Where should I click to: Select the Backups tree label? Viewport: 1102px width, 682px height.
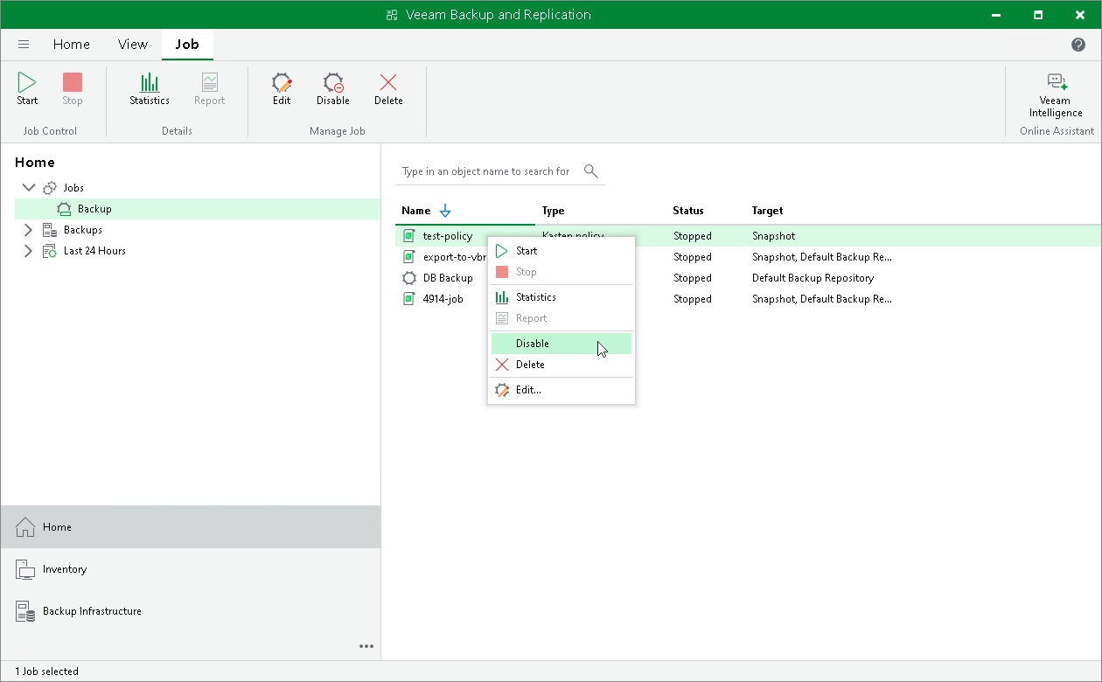[83, 230]
